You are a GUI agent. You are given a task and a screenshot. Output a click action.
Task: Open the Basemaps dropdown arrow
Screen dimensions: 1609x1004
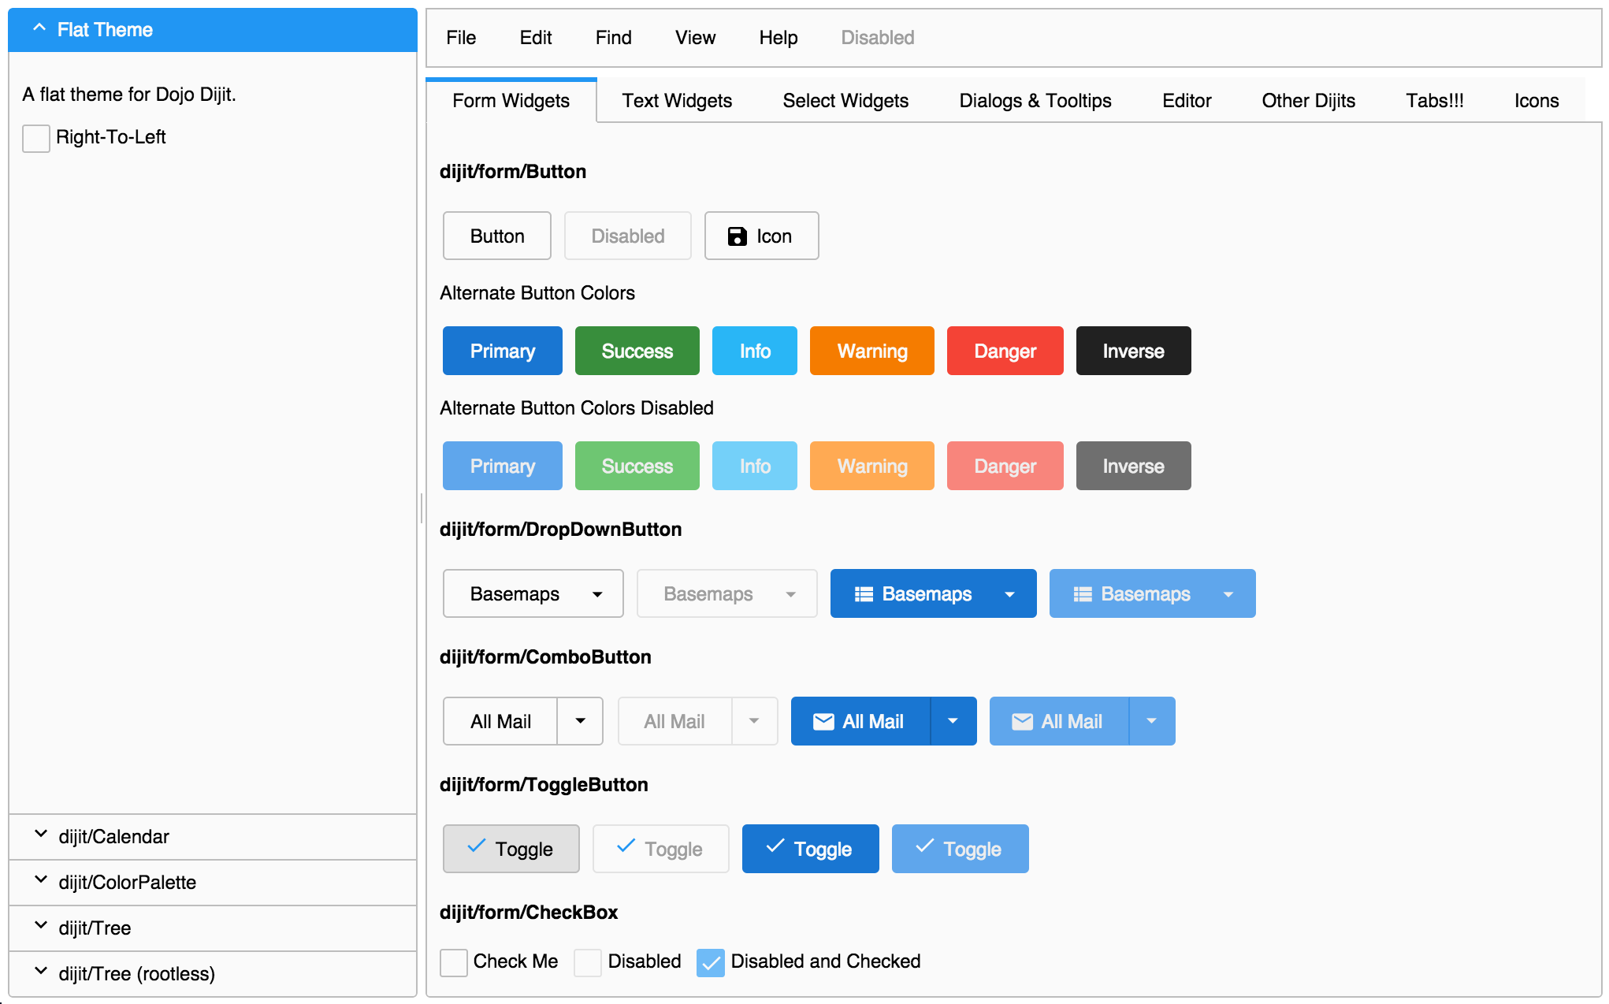click(x=596, y=593)
